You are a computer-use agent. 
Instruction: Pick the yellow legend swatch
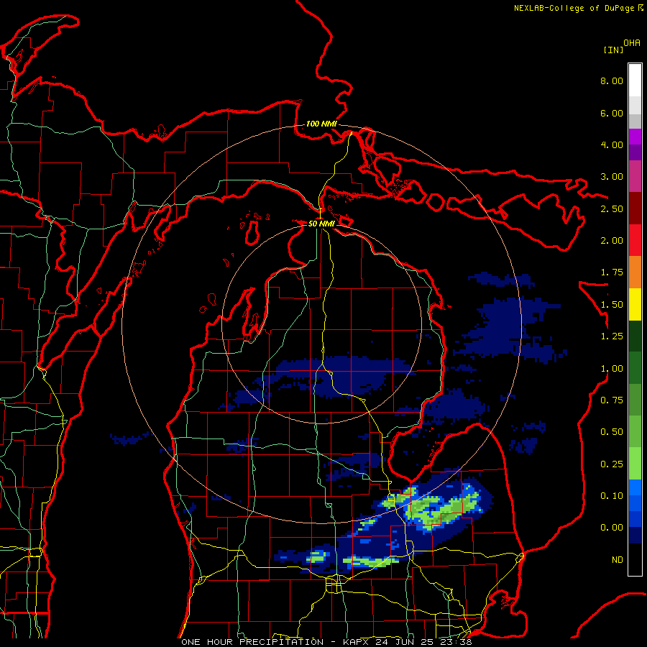click(635, 304)
